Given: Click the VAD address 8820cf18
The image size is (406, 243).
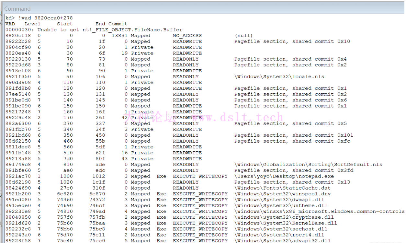Looking at the screenshot, I should 18,36.
